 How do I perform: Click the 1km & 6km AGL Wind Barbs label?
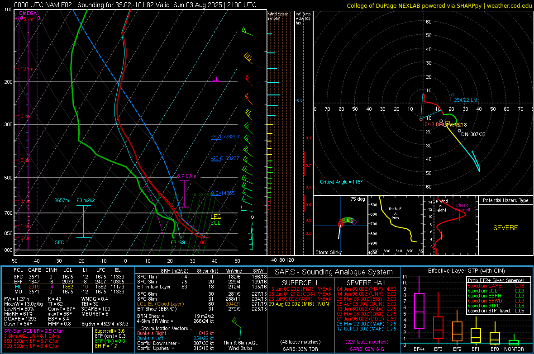[x=240, y=345]
